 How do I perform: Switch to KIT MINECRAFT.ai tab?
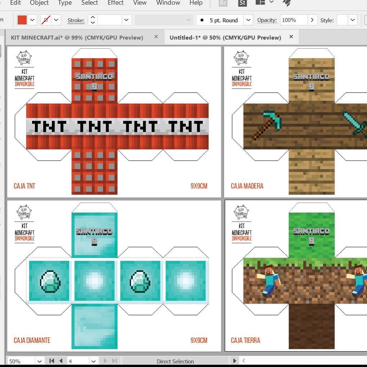pyautogui.click(x=77, y=37)
